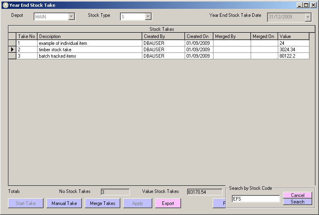Click the Value column header
319x215 pixels.
(x=293, y=36)
